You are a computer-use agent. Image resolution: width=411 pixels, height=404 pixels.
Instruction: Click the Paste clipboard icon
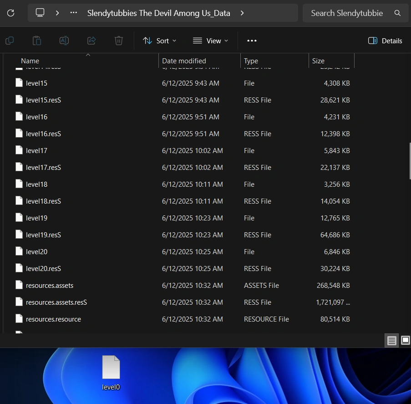37,41
